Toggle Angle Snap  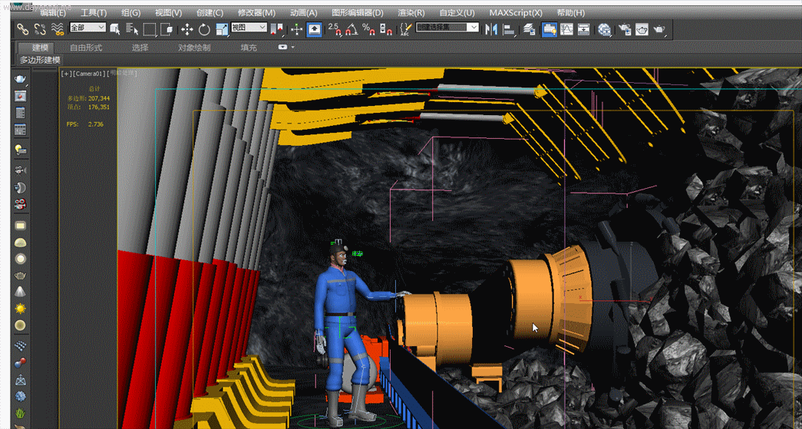(352, 29)
